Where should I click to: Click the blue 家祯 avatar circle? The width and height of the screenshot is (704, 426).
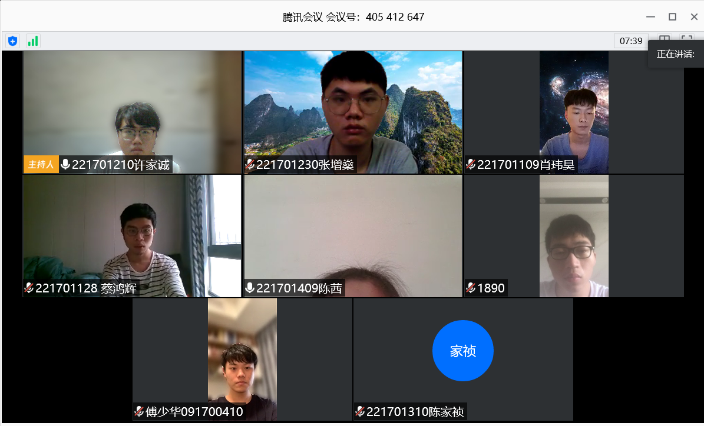pos(463,351)
